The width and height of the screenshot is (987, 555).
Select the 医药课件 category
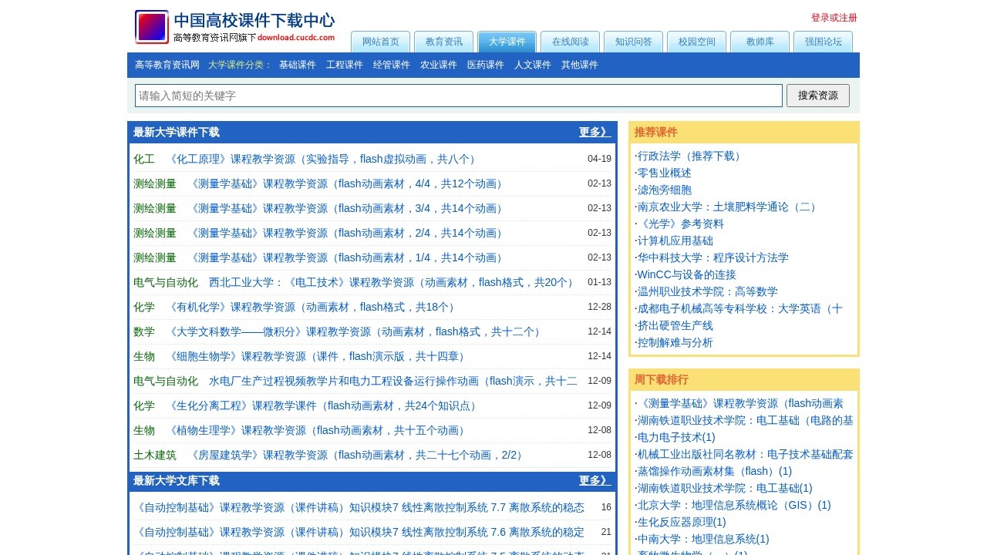click(486, 65)
